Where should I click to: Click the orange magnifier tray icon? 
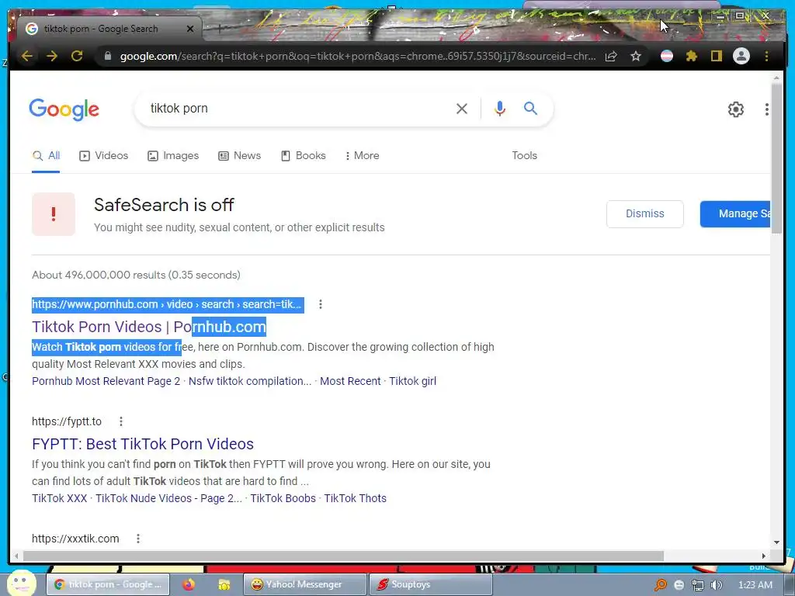pyautogui.click(x=660, y=585)
